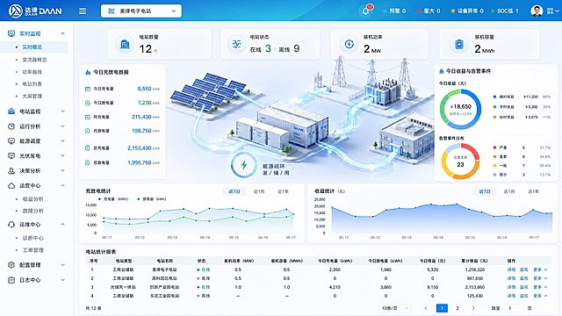The height and width of the screenshot is (316, 562).
Task: Click the 电站监视 house icon in sidebar
Action: coord(11,111)
